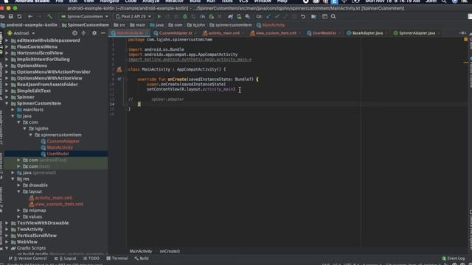Click the Back navigation arrow in the toolbar
Image resolution: width=472 pixels, height=265 pixels.
(30, 16)
